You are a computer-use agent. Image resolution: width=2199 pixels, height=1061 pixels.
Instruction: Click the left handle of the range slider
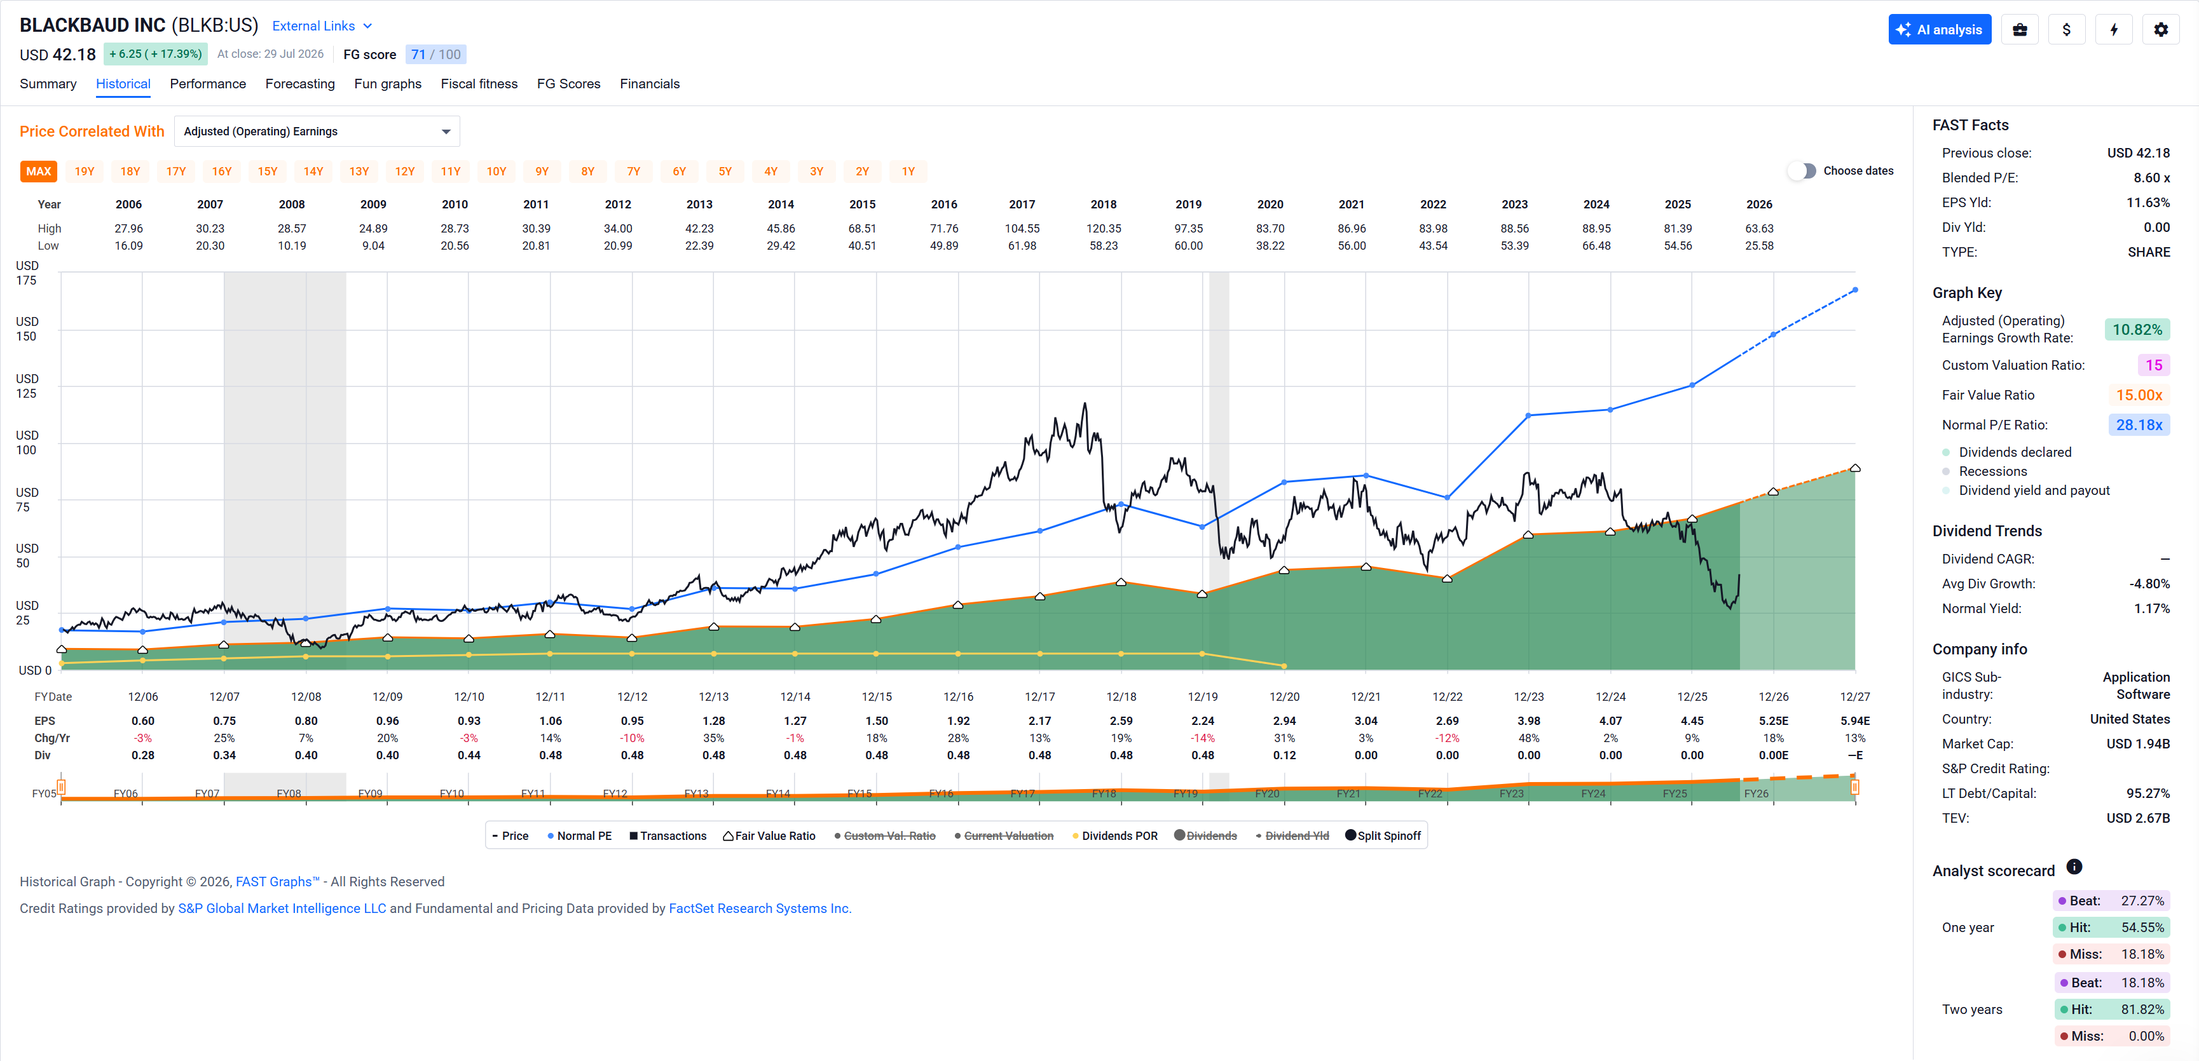pos(62,787)
